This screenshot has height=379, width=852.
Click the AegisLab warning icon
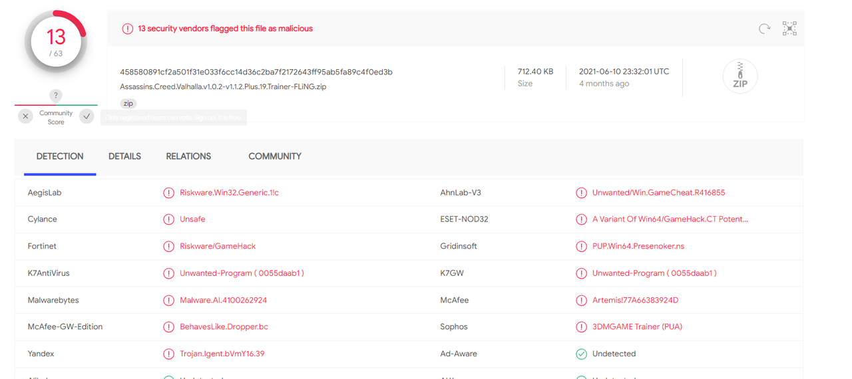click(169, 193)
